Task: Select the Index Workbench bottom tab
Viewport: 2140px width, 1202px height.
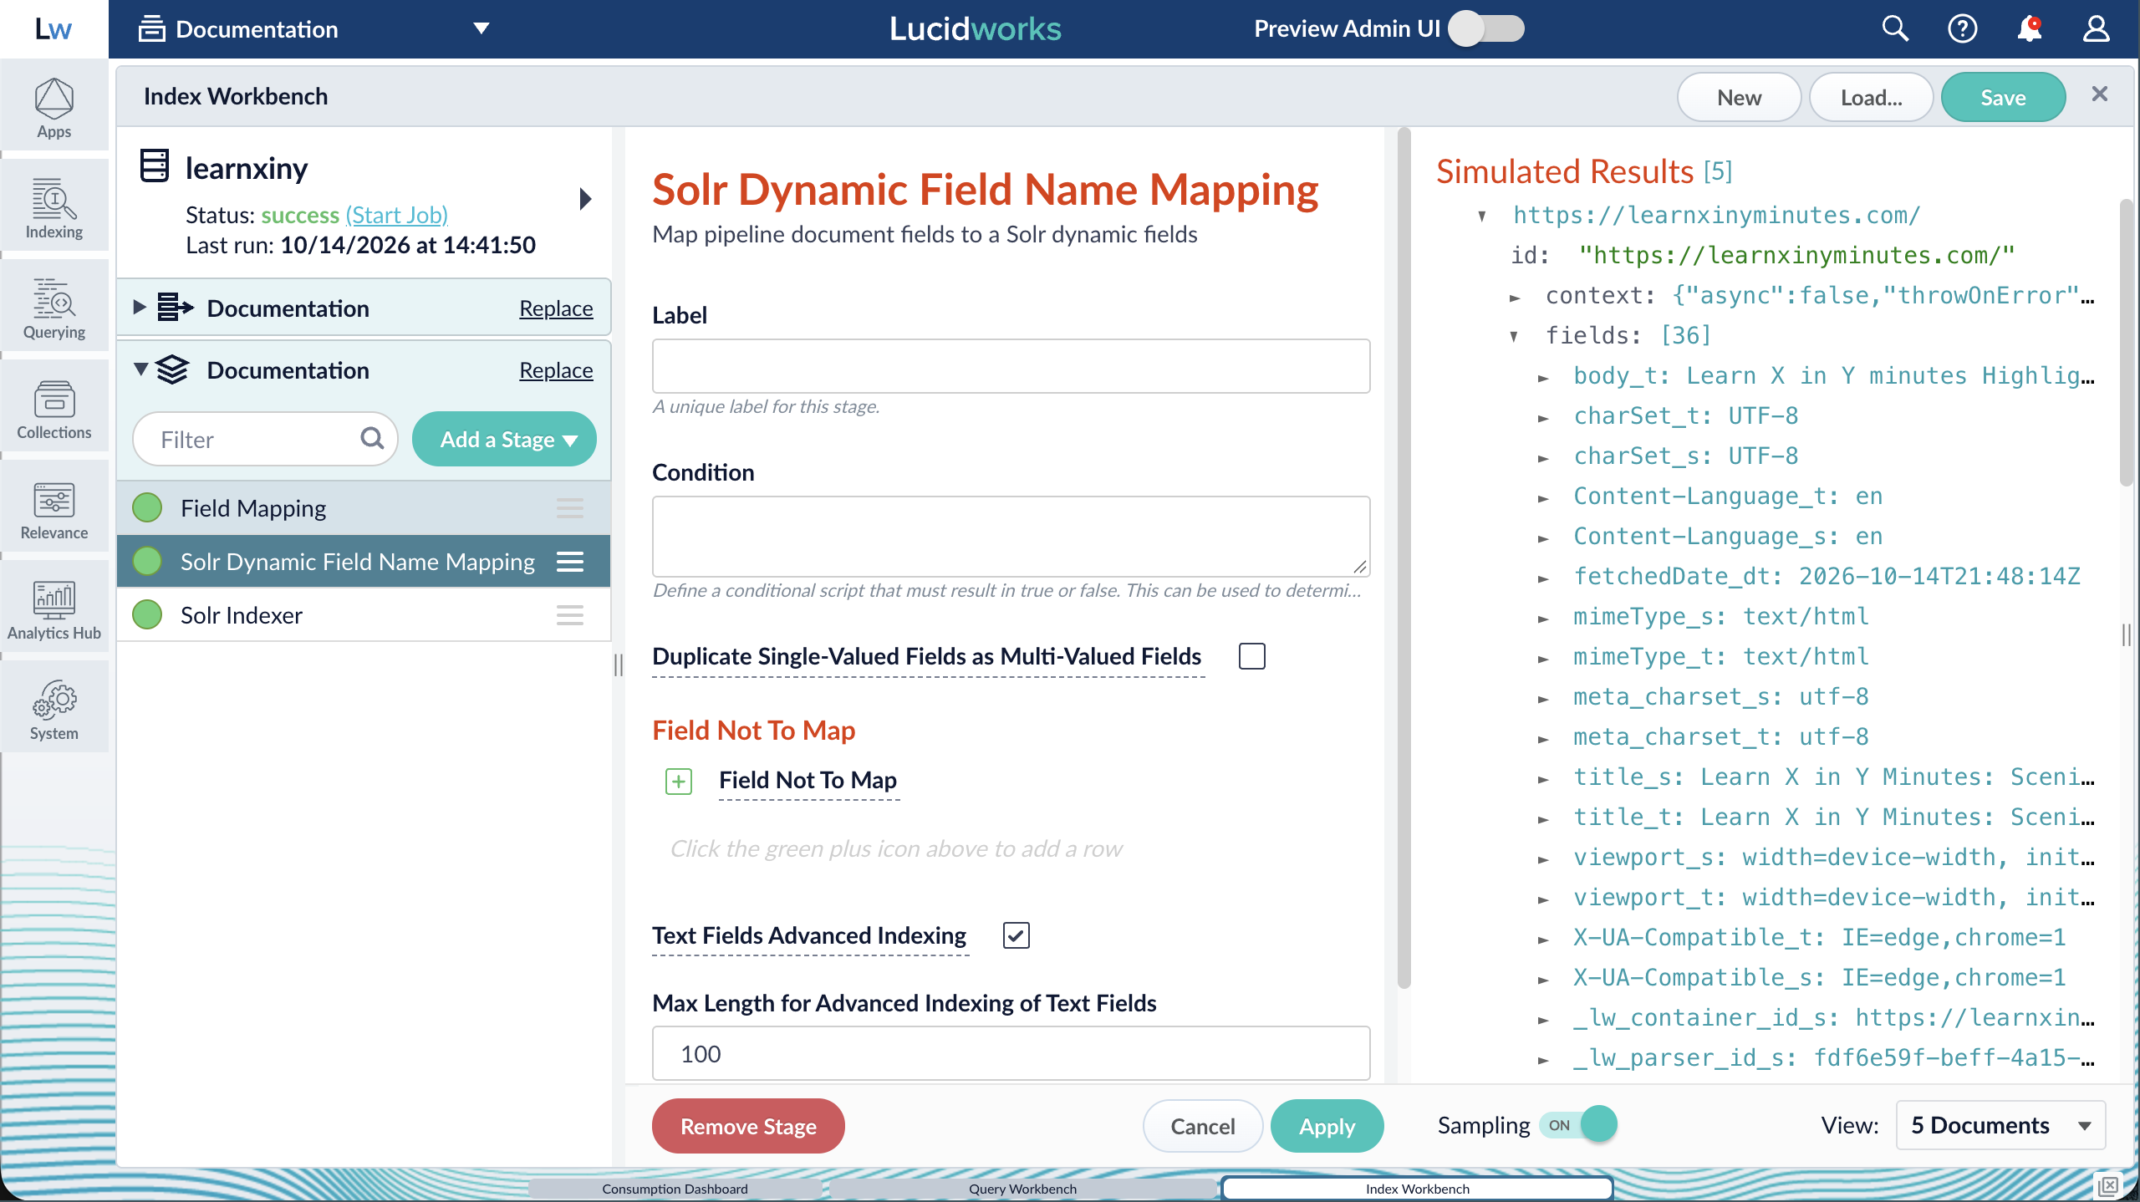Action: point(1417,1189)
